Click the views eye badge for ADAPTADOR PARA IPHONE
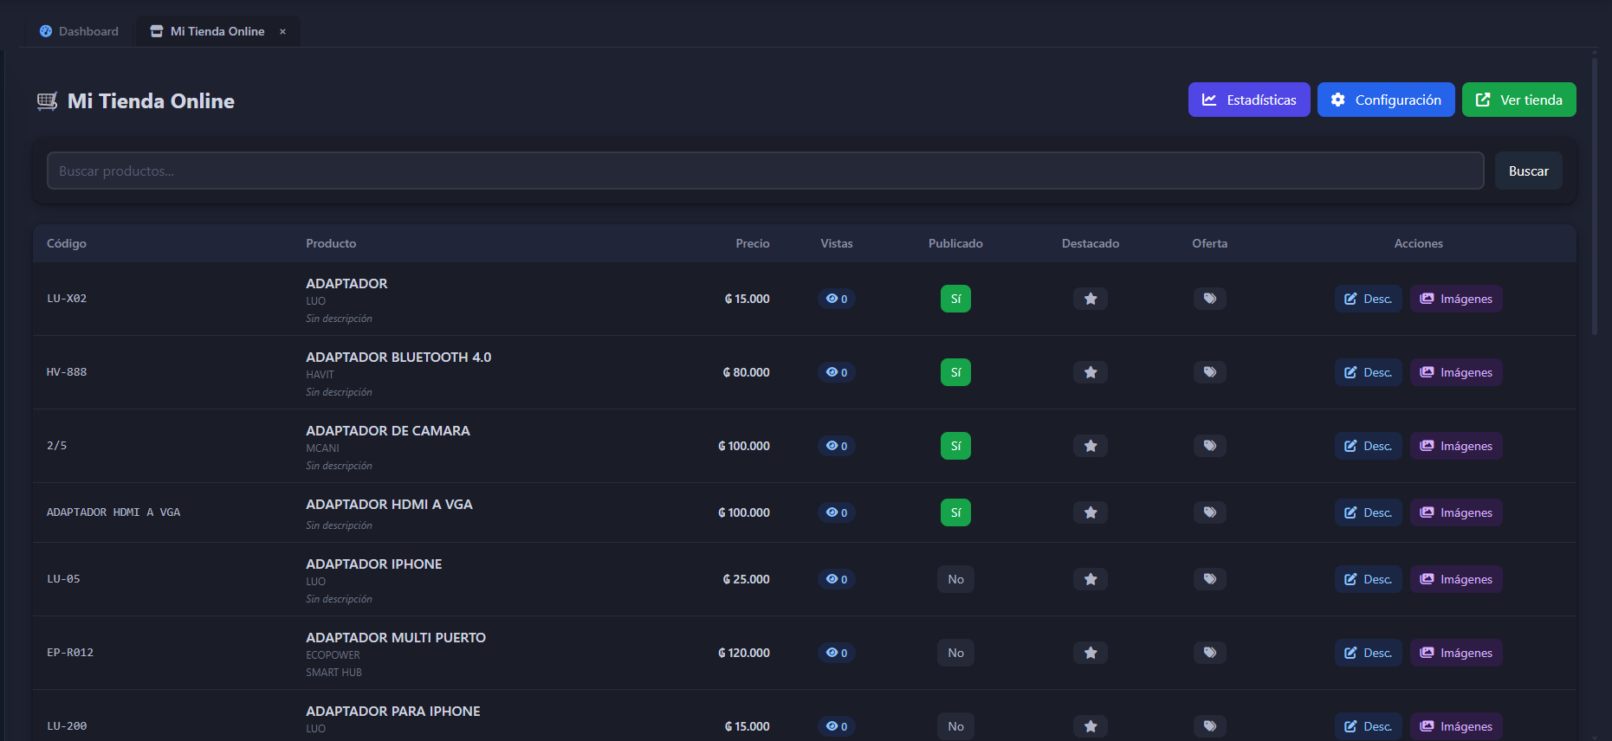The width and height of the screenshot is (1612, 741). coord(837,726)
